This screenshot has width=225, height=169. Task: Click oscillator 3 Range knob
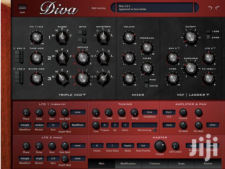pos(62,79)
